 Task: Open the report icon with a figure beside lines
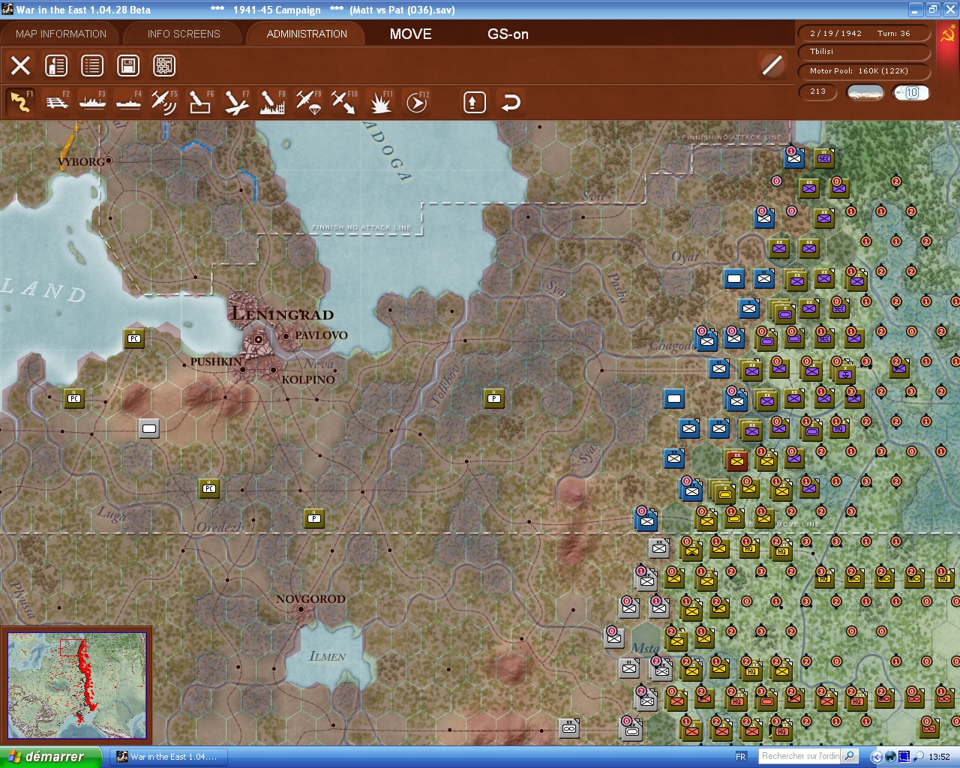(56, 65)
